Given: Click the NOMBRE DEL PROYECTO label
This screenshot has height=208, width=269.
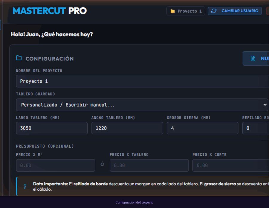Looking at the screenshot, I should [x=39, y=71].
